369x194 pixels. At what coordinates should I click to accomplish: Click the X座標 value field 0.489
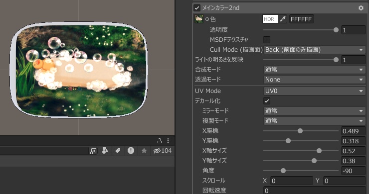pyautogui.click(x=354, y=131)
